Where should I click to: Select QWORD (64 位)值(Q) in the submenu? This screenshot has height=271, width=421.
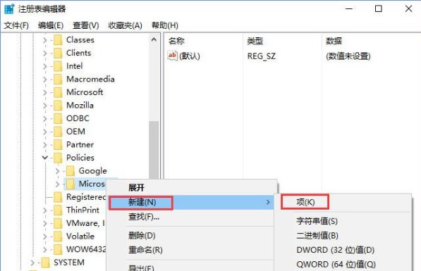coord(343,265)
